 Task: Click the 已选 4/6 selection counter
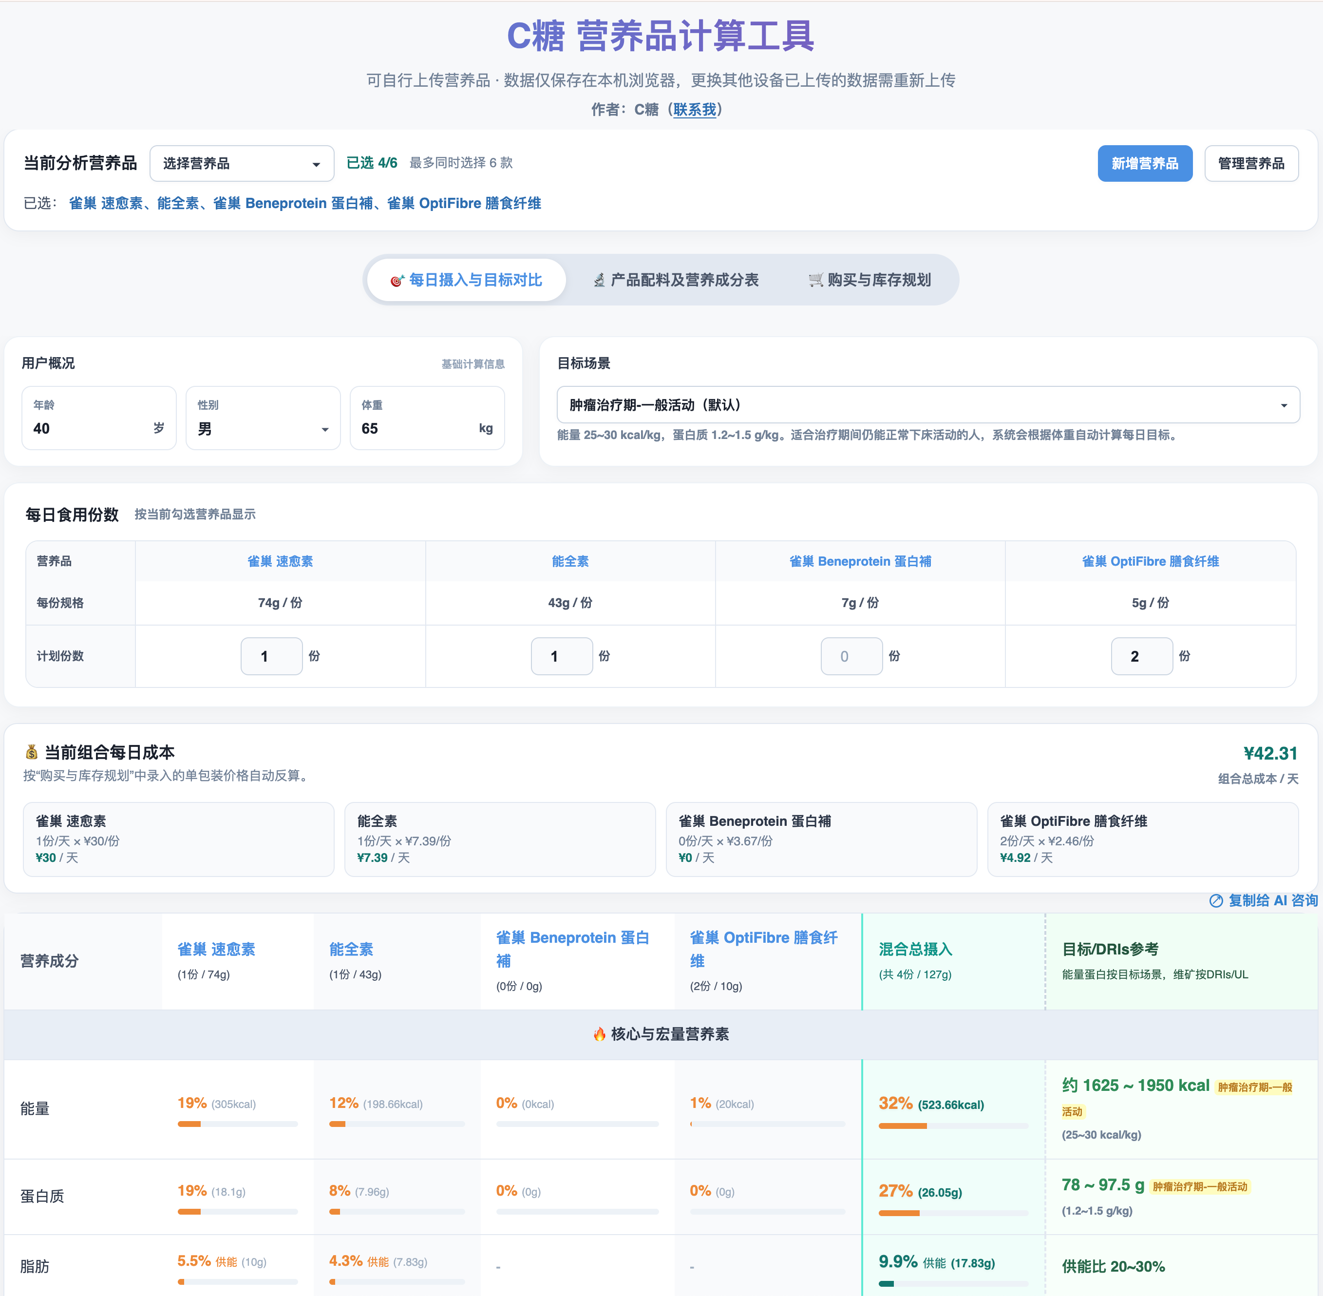click(x=372, y=163)
